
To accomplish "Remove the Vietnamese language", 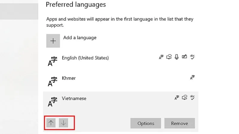I will (180, 123).
